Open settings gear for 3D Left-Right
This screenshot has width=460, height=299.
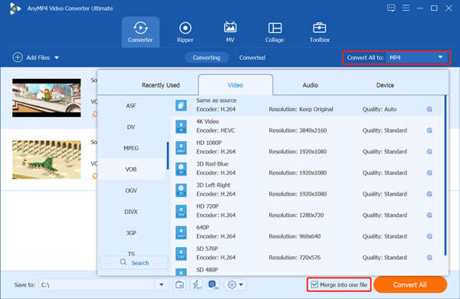tap(429, 194)
